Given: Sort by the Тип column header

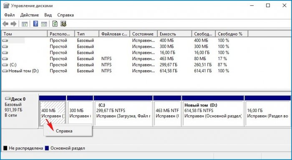Looking at the screenshot, I should (x=87, y=34).
